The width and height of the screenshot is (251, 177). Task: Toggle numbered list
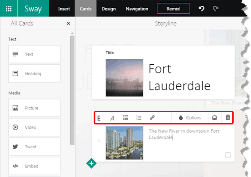click(x=139, y=118)
